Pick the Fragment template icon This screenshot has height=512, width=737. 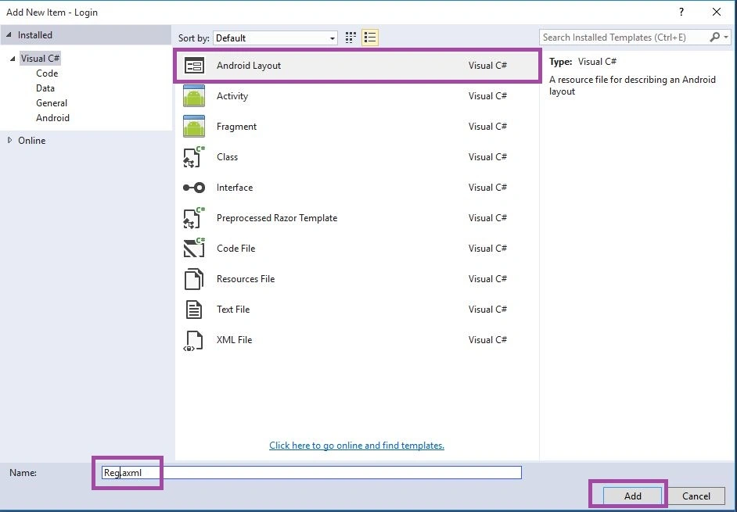(x=194, y=127)
